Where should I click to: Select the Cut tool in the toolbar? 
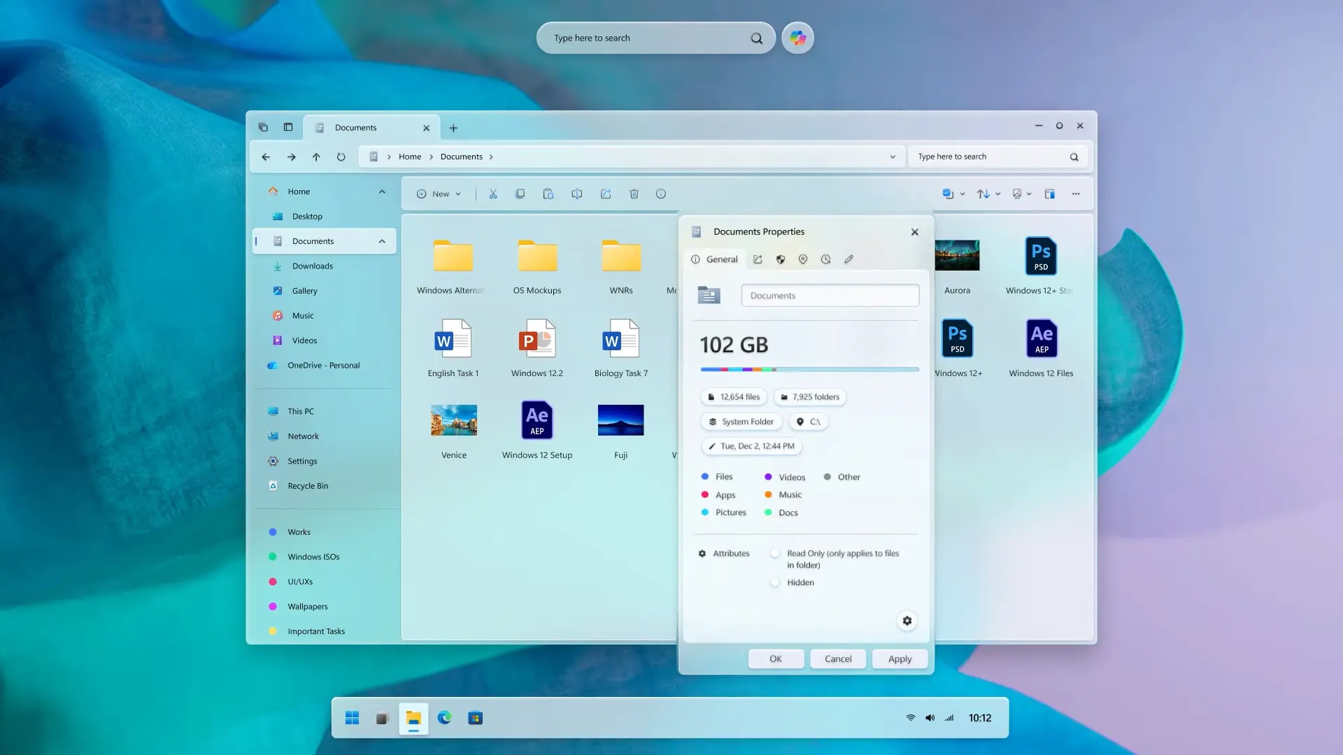click(493, 194)
